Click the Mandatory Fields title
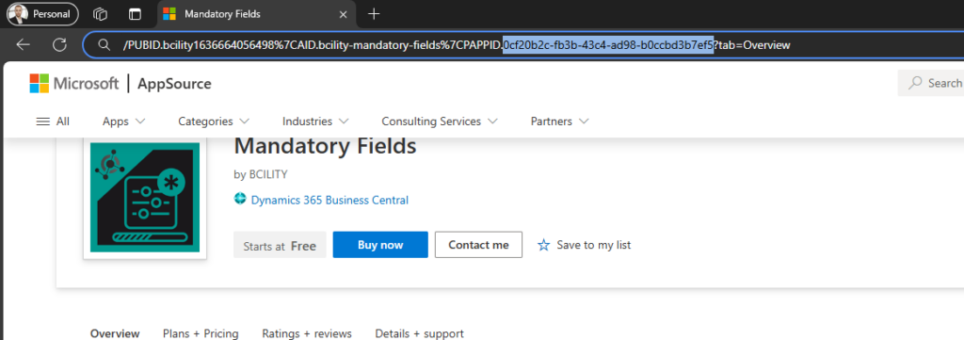 [325, 146]
